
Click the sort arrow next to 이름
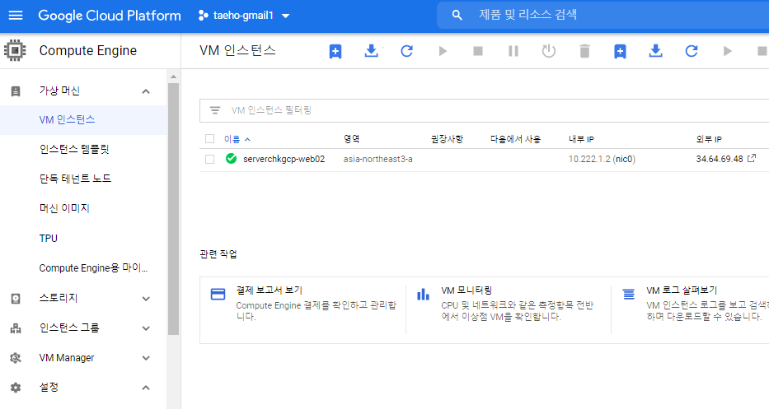coord(247,140)
